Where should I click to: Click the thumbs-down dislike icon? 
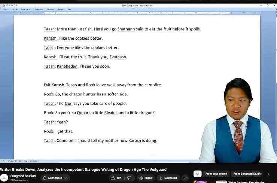click(129, 178)
